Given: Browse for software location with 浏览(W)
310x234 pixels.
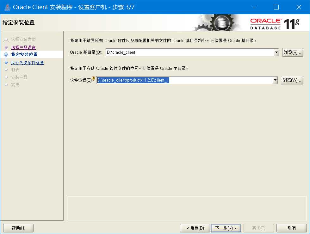Looking at the screenshot, I should [292, 80].
